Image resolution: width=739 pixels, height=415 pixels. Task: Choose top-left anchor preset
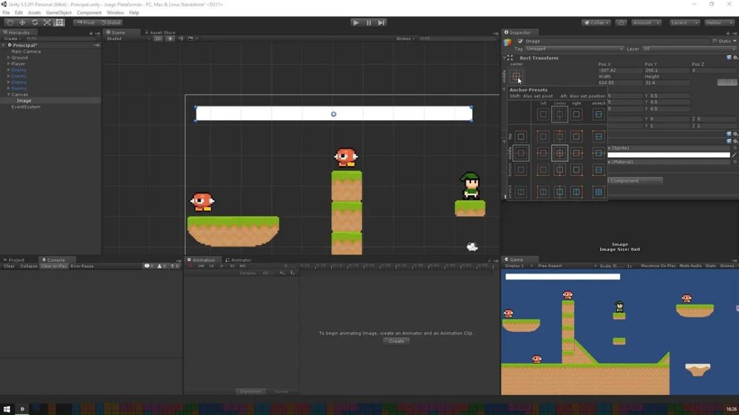coord(543,136)
